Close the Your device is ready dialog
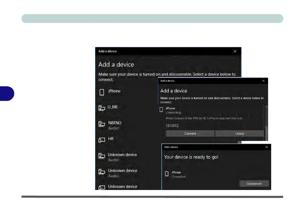 (267, 147)
